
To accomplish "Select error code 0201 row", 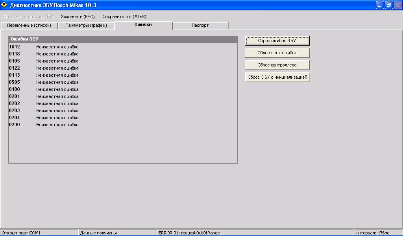I will pyautogui.click(x=123, y=96).
